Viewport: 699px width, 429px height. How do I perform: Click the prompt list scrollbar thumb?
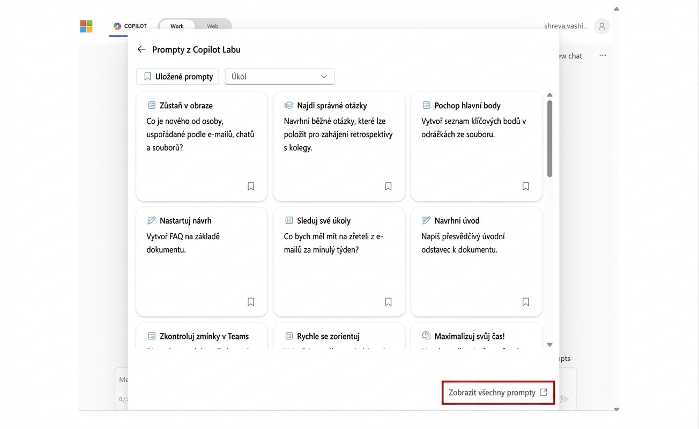[x=549, y=138]
